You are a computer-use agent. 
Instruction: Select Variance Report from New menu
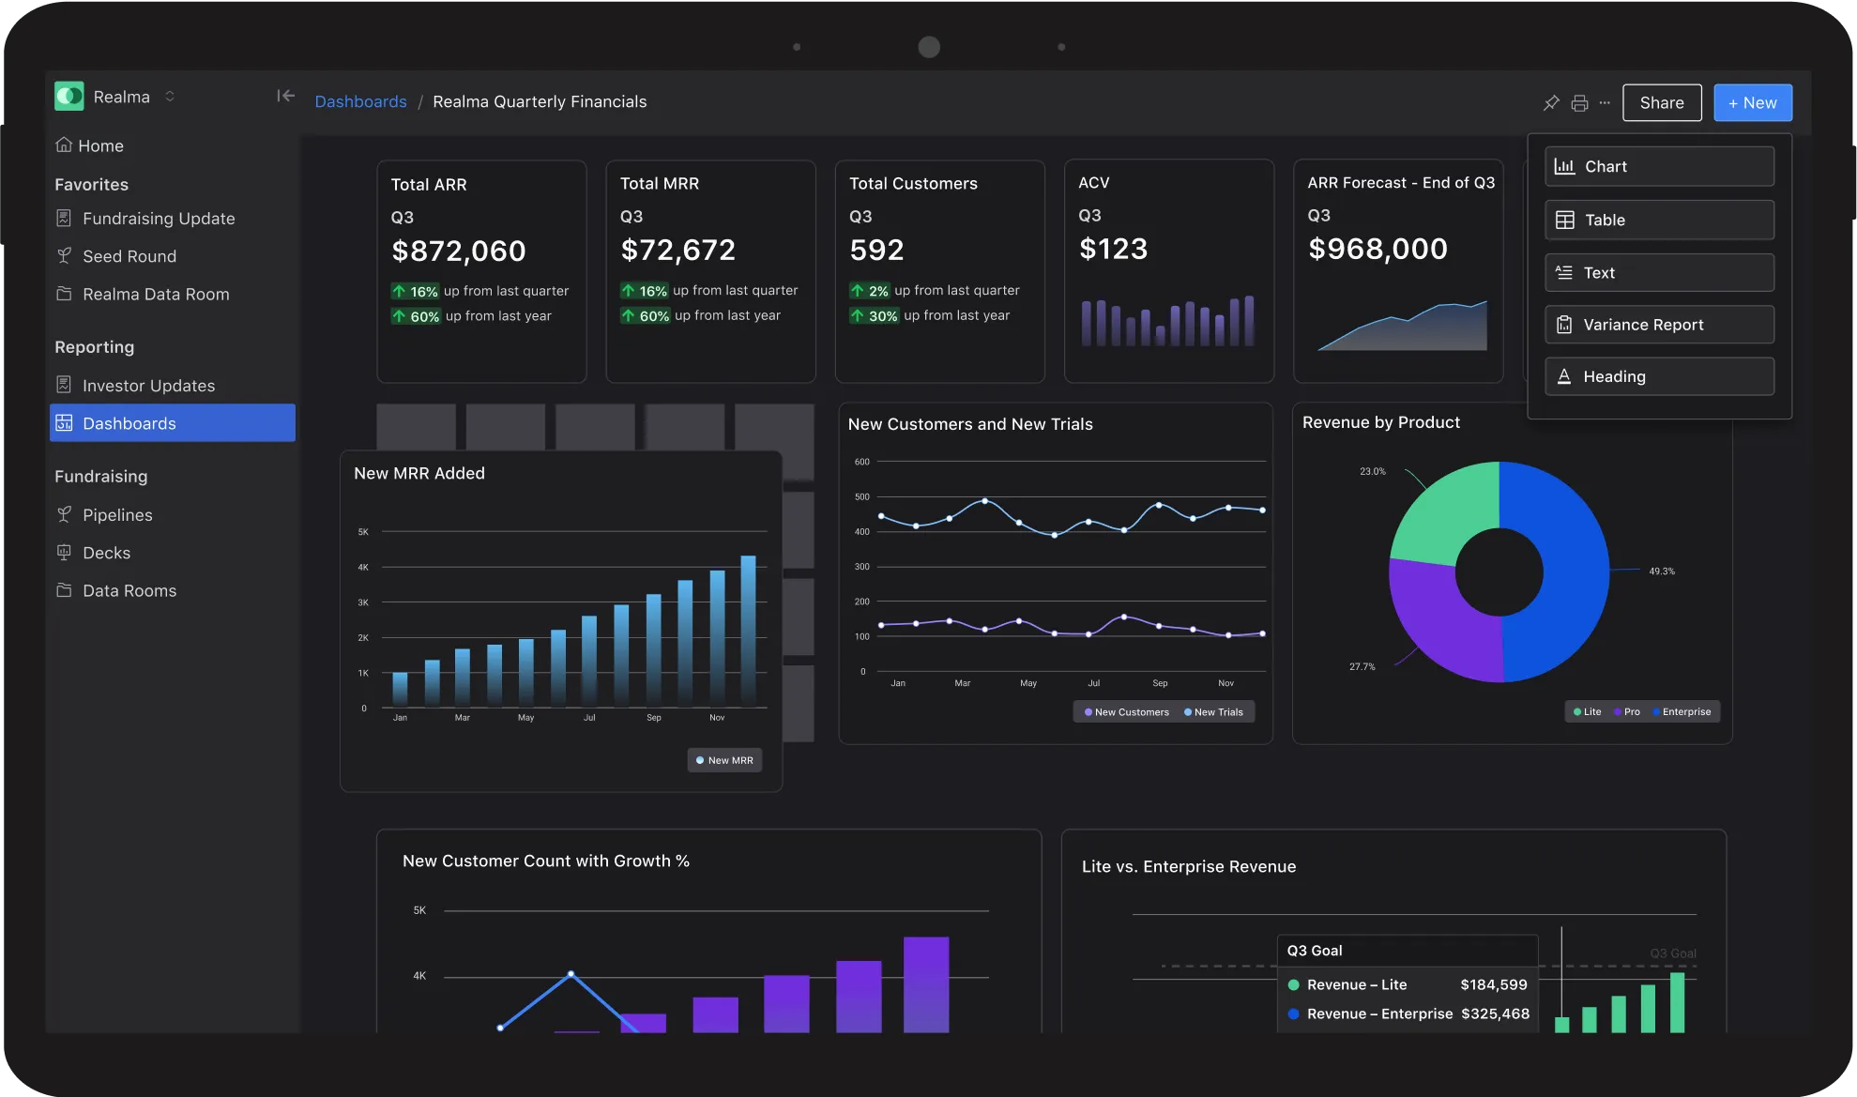point(1659,325)
